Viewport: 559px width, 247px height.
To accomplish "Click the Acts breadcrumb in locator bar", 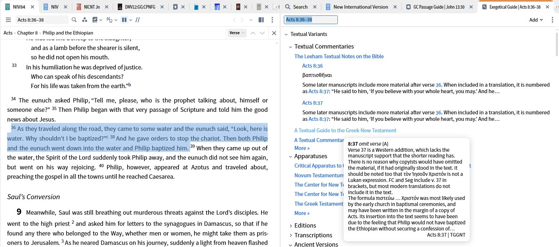I will (8, 33).
